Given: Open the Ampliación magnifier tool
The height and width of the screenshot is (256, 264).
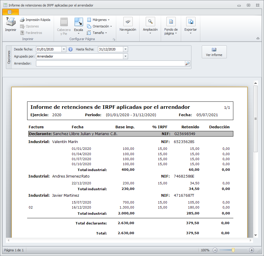Looking at the screenshot, I should [x=150, y=22].
